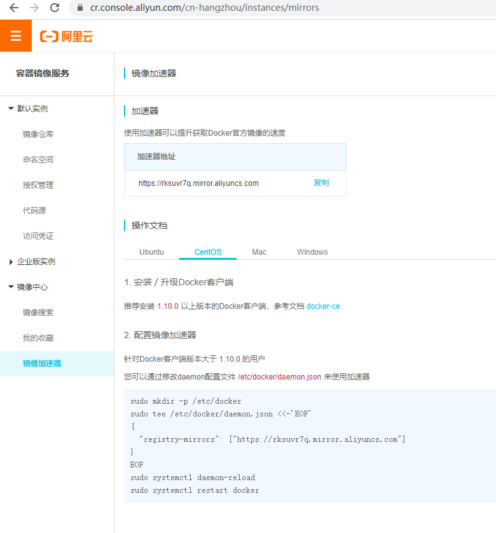Click the browser forward arrow

34,8
